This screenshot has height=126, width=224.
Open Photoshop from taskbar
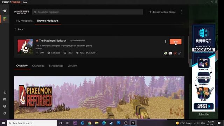click(118, 123)
